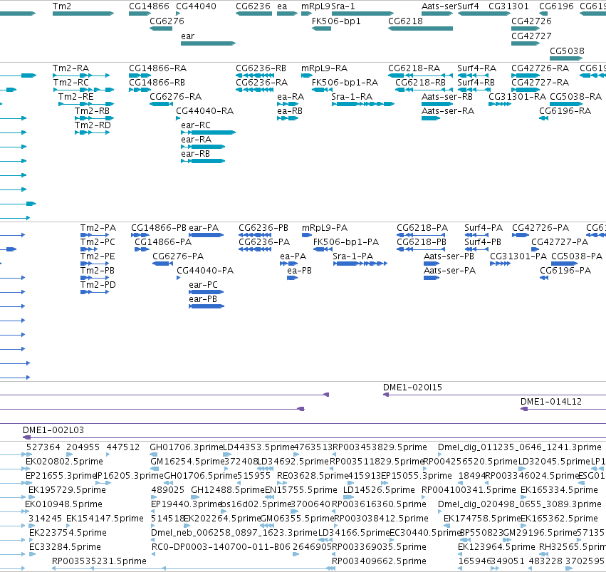
Task: Open the "Surf4-RA" transcript label
Action: click(x=477, y=68)
